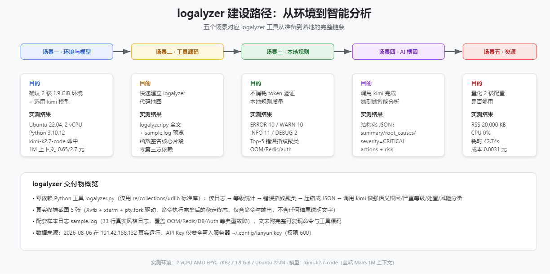The height and width of the screenshot is (276, 550).
Task: Click the blue "目的" heading in card one
Action: (35, 83)
